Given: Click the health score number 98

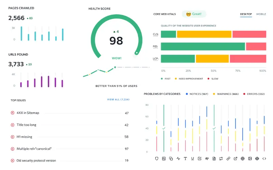Looking at the screenshot, I should 116,41.
